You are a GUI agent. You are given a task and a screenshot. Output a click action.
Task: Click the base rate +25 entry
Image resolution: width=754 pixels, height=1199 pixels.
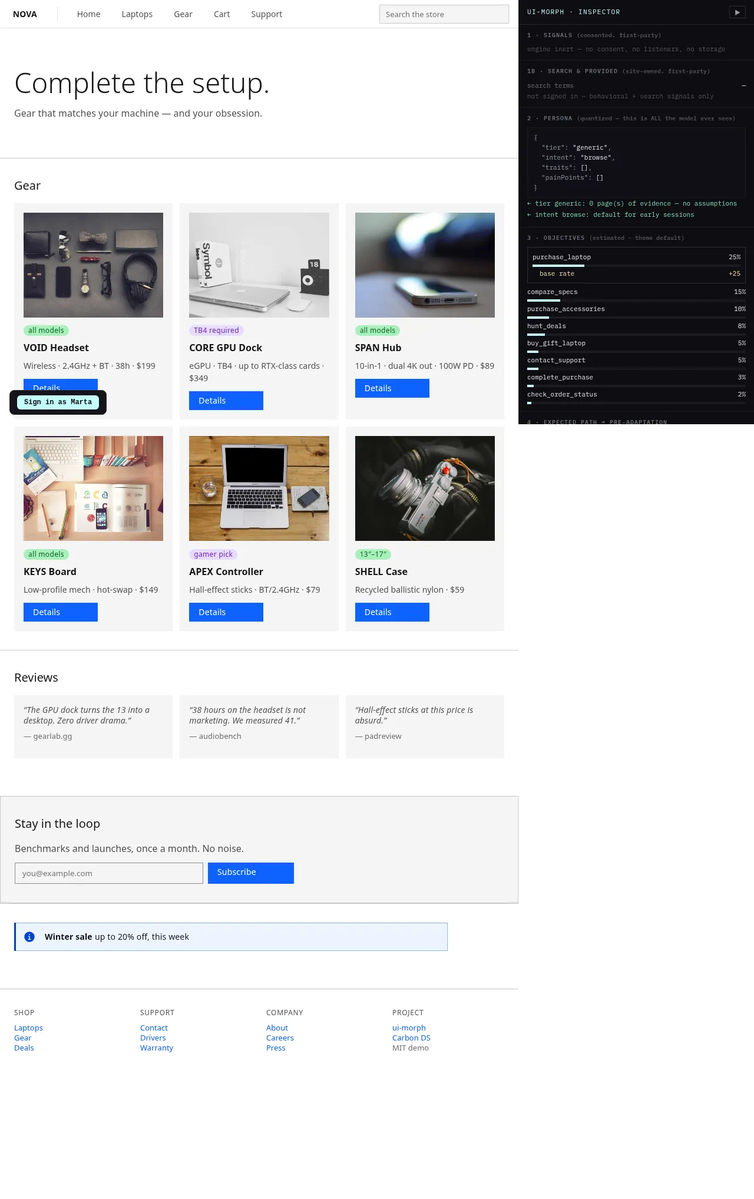click(640, 274)
